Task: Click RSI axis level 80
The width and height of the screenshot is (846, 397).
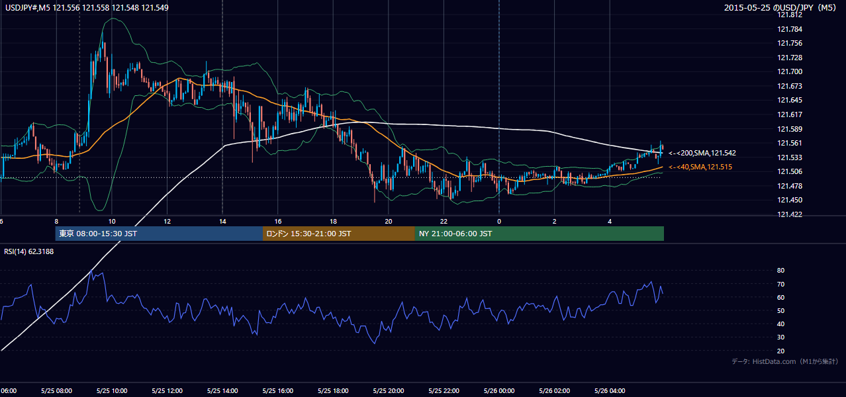Action: click(x=781, y=271)
